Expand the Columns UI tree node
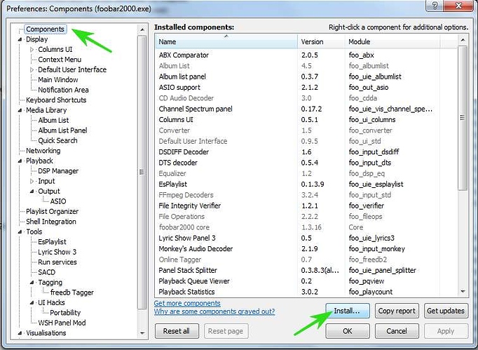 coord(32,49)
